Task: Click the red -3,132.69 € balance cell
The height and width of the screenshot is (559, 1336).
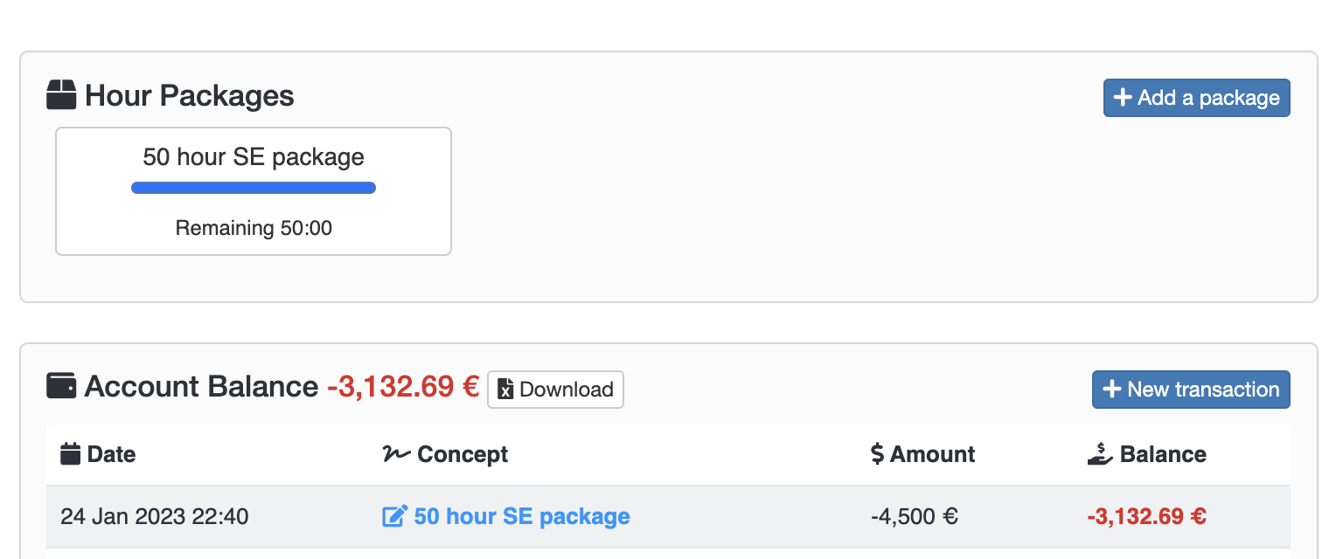Action: [x=1146, y=516]
